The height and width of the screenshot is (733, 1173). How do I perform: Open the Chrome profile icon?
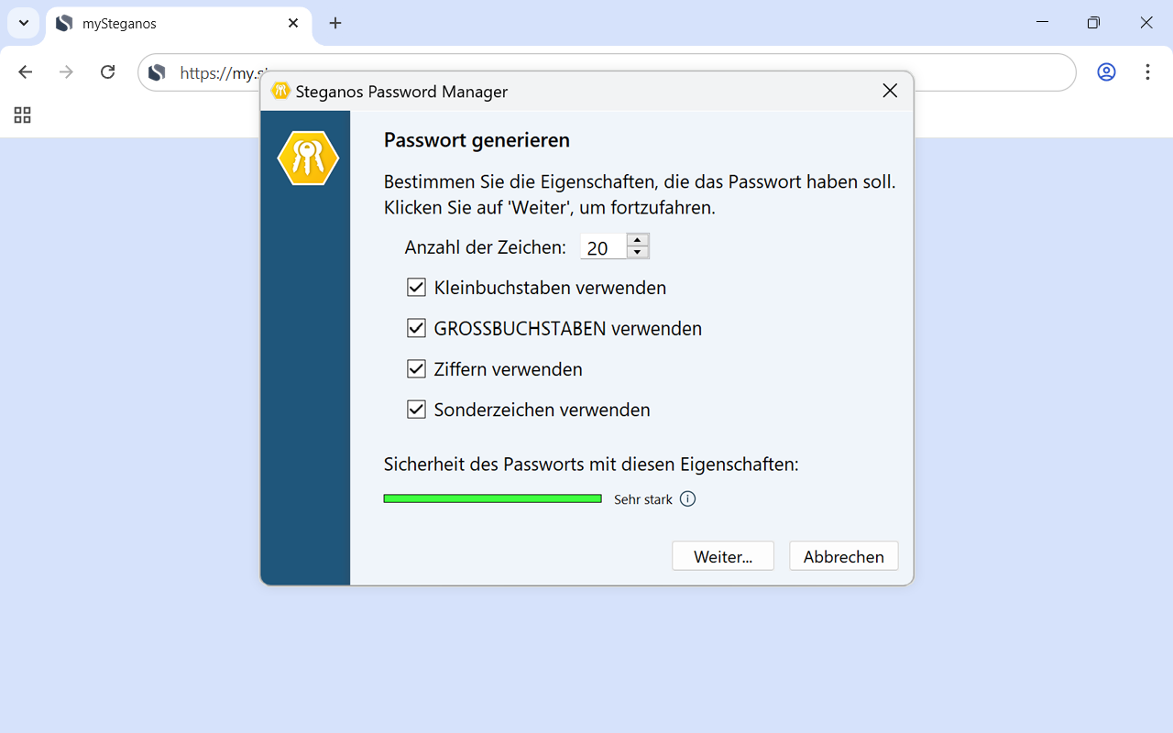1106,72
